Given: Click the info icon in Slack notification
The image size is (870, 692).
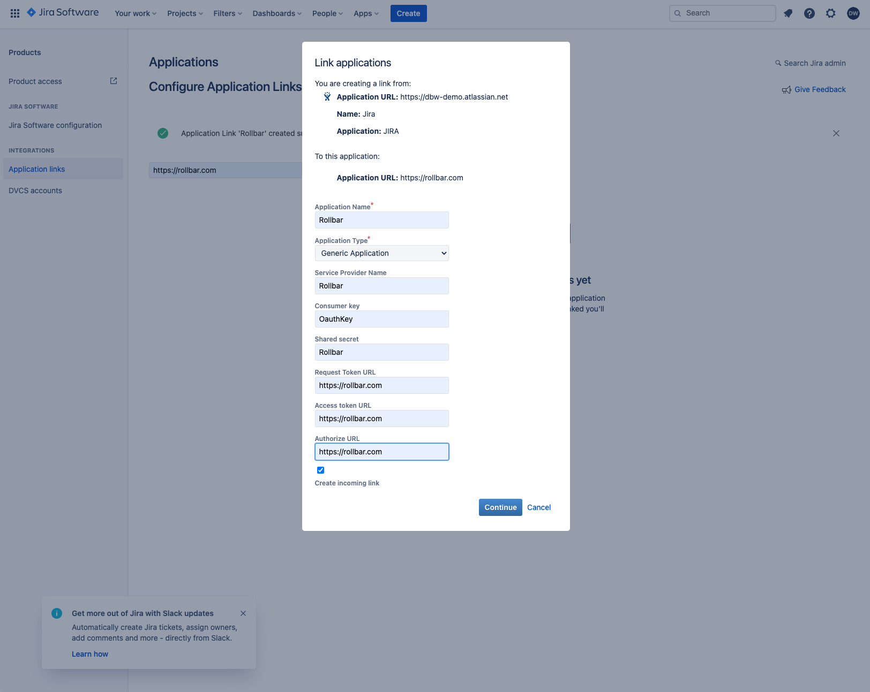Looking at the screenshot, I should coord(57,613).
